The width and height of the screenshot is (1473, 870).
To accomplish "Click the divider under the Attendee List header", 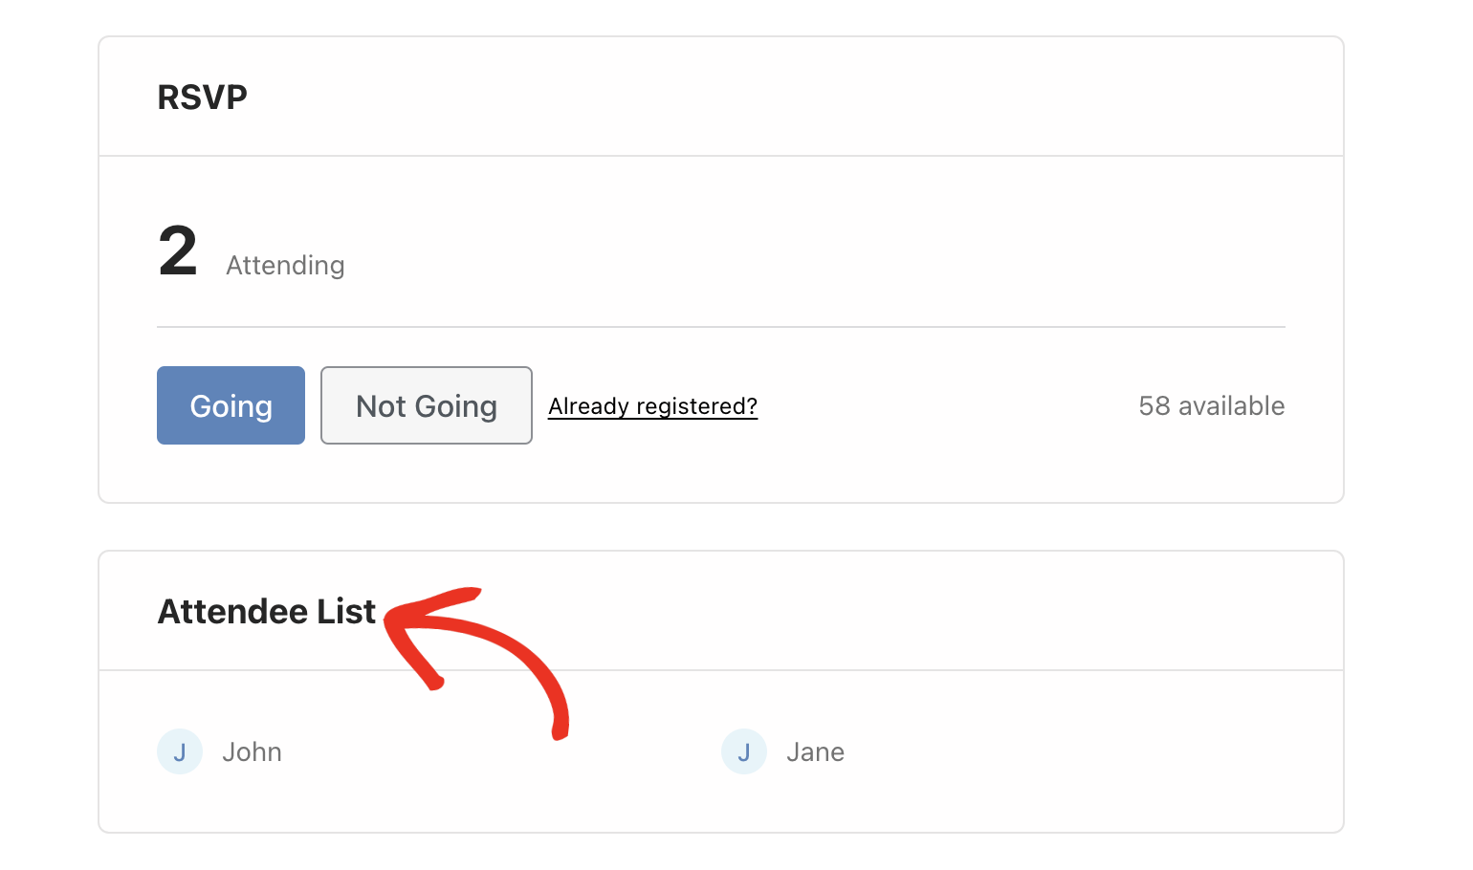I will (861, 670).
